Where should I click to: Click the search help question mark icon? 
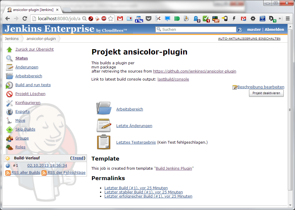point(240,30)
